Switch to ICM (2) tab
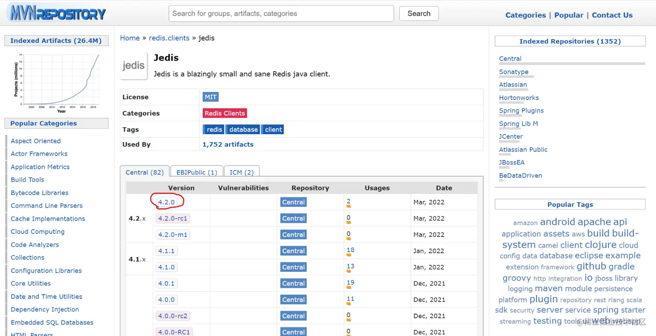Image resolution: width=656 pixels, height=336 pixels. coord(242,172)
